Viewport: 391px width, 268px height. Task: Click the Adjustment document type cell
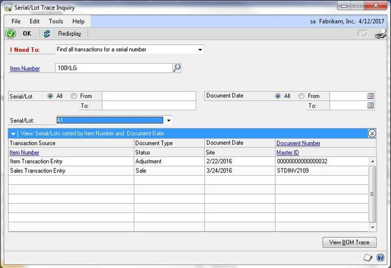click(169, 161)
